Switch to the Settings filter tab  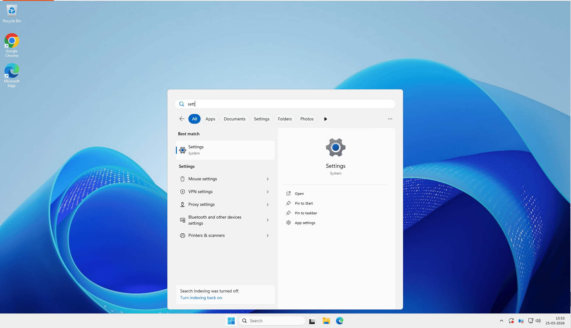coord(261,119)
